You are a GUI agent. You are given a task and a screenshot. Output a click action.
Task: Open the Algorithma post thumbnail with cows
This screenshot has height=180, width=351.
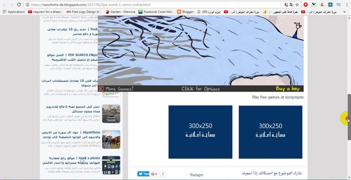111,139
